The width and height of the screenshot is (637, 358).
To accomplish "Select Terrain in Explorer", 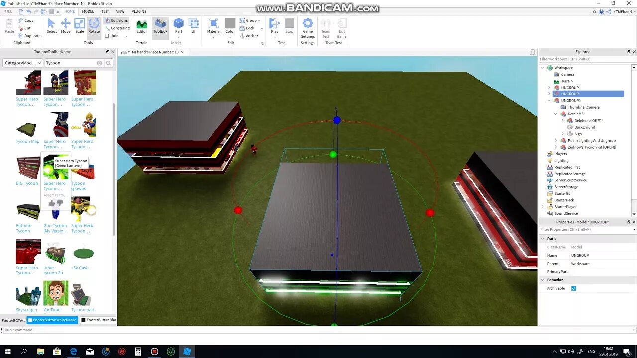I will (x=567, y=81).
